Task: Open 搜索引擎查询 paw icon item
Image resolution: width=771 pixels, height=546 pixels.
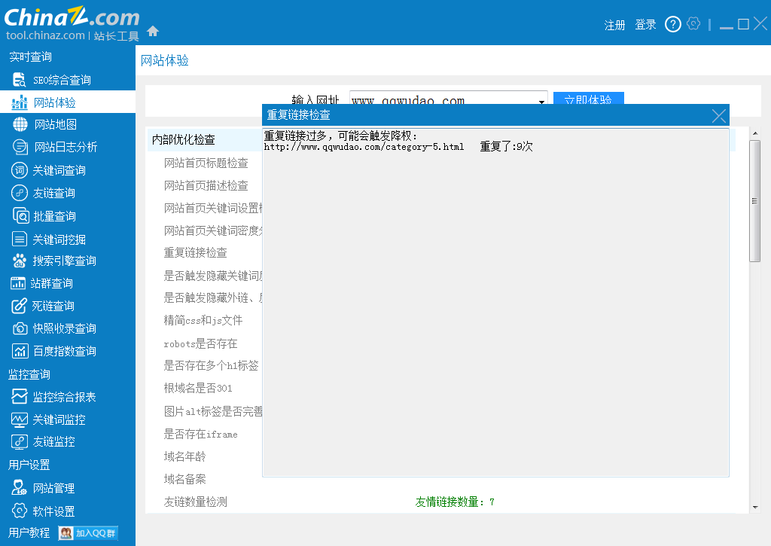Action: coord(64,261)
